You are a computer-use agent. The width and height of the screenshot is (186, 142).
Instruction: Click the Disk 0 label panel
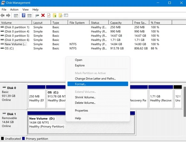tap(13, 97)
